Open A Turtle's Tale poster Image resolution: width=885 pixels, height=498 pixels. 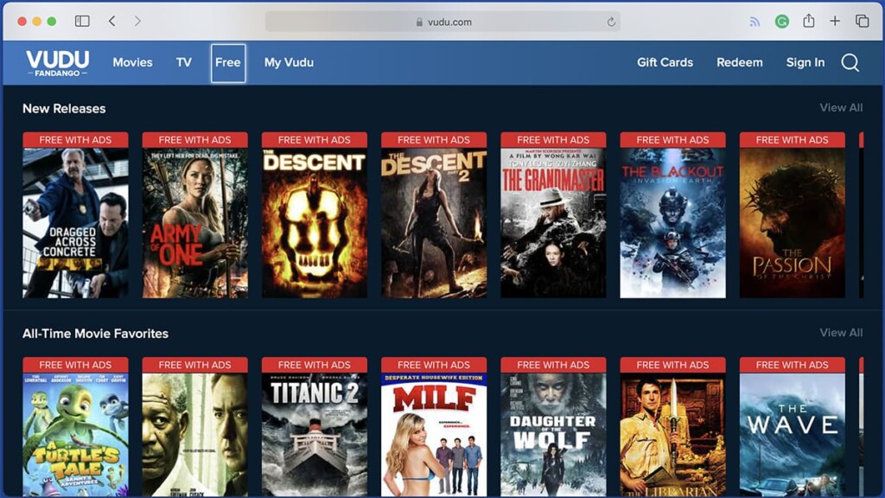76,427
